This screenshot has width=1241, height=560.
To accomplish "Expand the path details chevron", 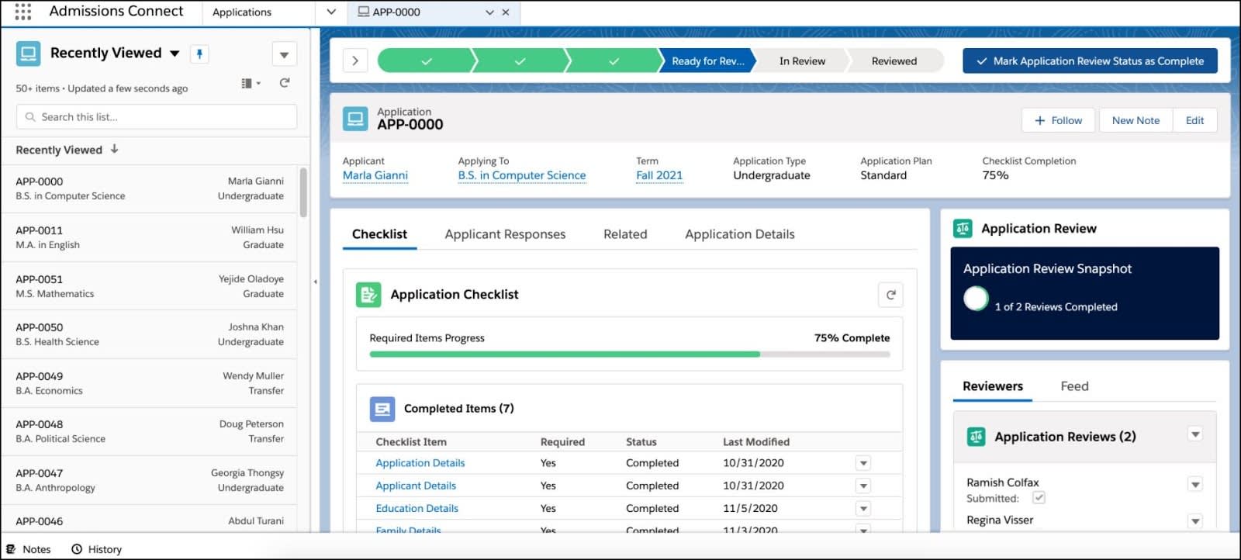I will point(355,60).
